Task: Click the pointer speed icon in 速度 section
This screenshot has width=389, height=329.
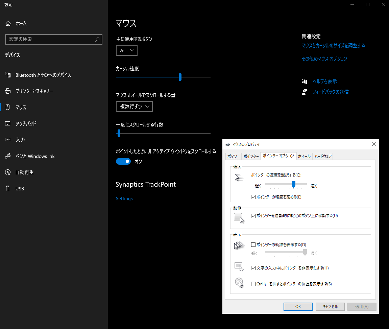Action: (x=239, y=177)
